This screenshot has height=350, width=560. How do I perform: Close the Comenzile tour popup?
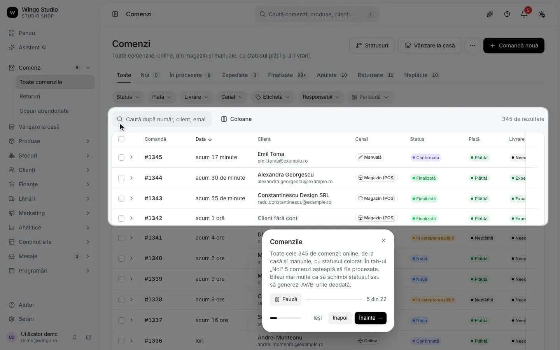(383, 240)
